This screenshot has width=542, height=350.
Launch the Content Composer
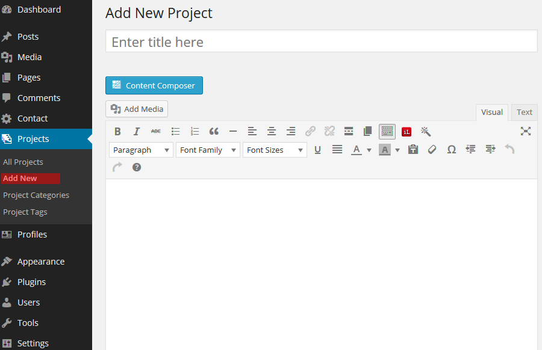point(154,85)
